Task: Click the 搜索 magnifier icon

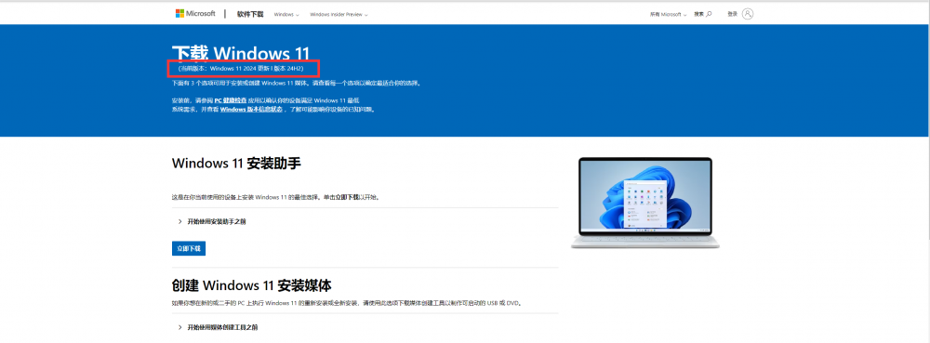Action: [709, 14]
